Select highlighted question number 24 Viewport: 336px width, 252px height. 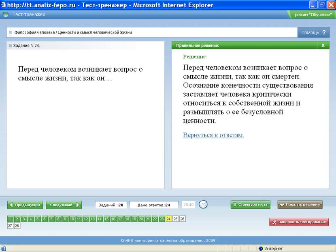tap(169, 219)
